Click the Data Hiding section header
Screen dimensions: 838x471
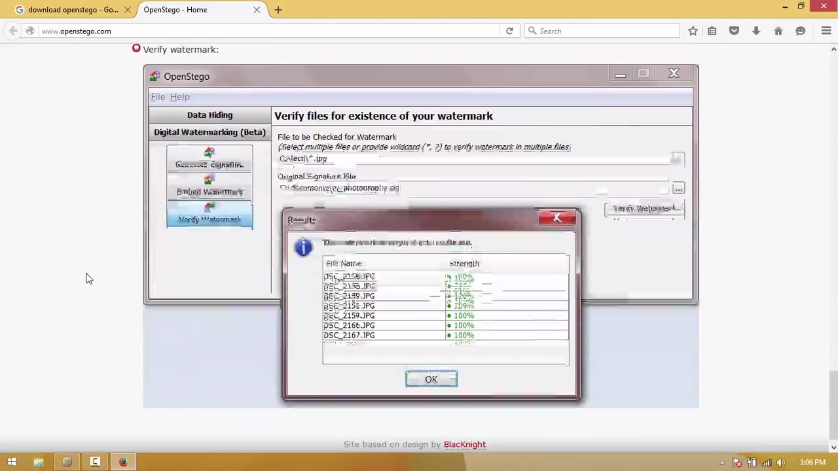pyautogui.click(x=209, y=115)
